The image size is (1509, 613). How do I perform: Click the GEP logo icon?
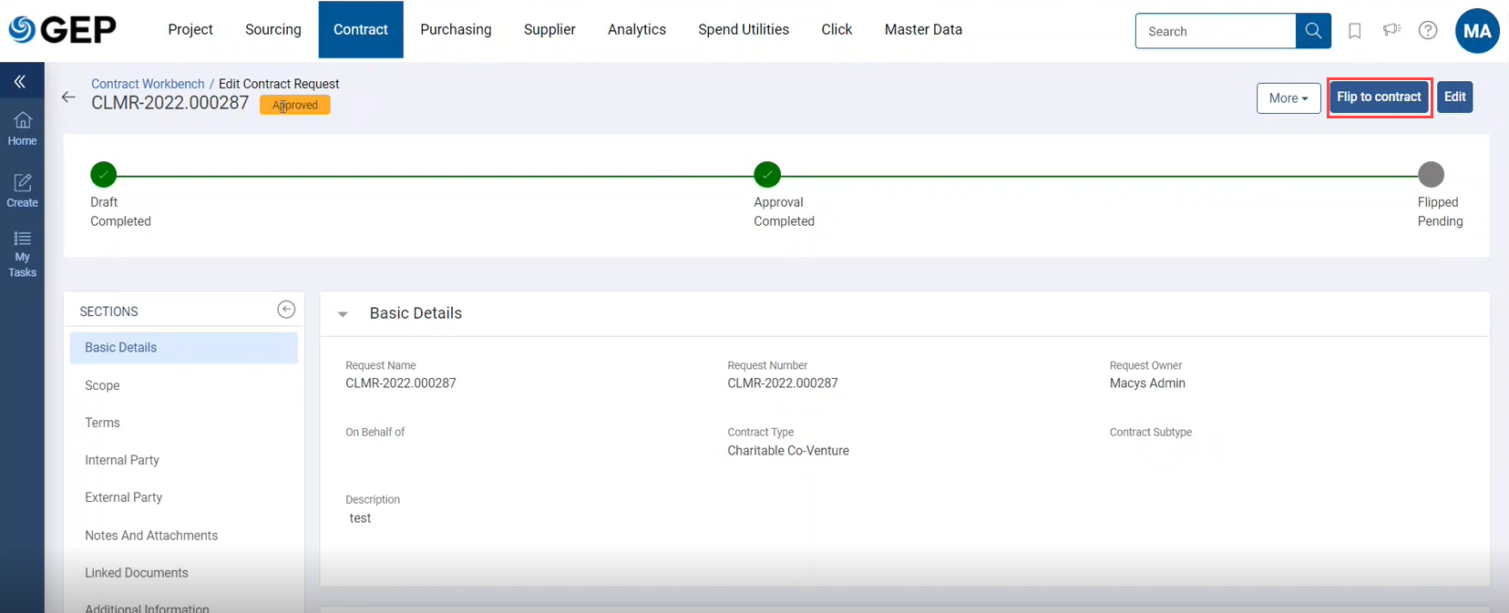point(22,30)
